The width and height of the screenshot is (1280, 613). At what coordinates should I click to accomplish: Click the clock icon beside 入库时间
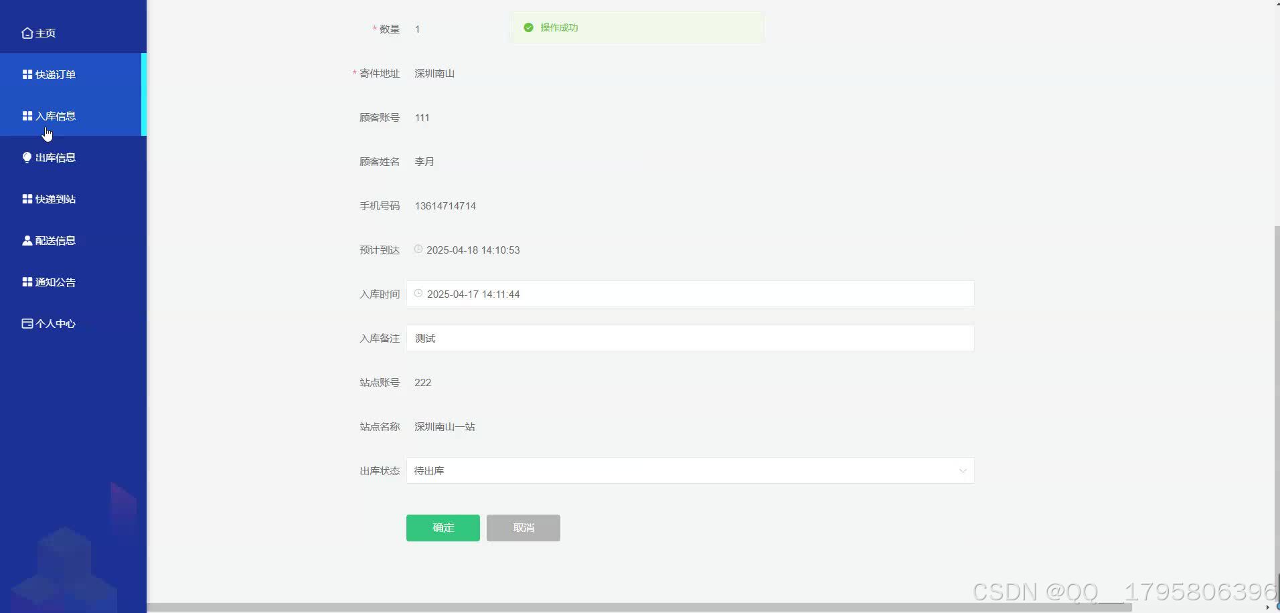point(418,293)
